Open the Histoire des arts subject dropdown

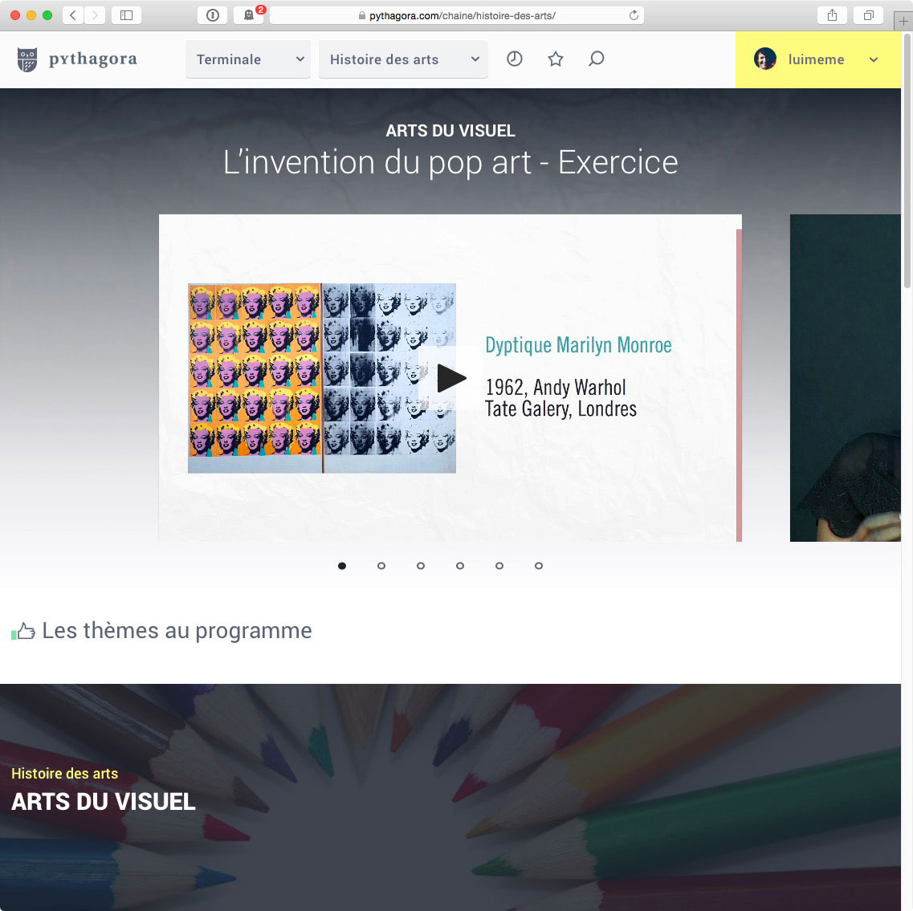(x=403, y=59)
